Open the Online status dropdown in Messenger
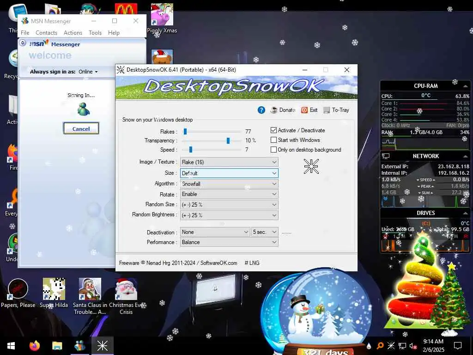 (88, 72)
